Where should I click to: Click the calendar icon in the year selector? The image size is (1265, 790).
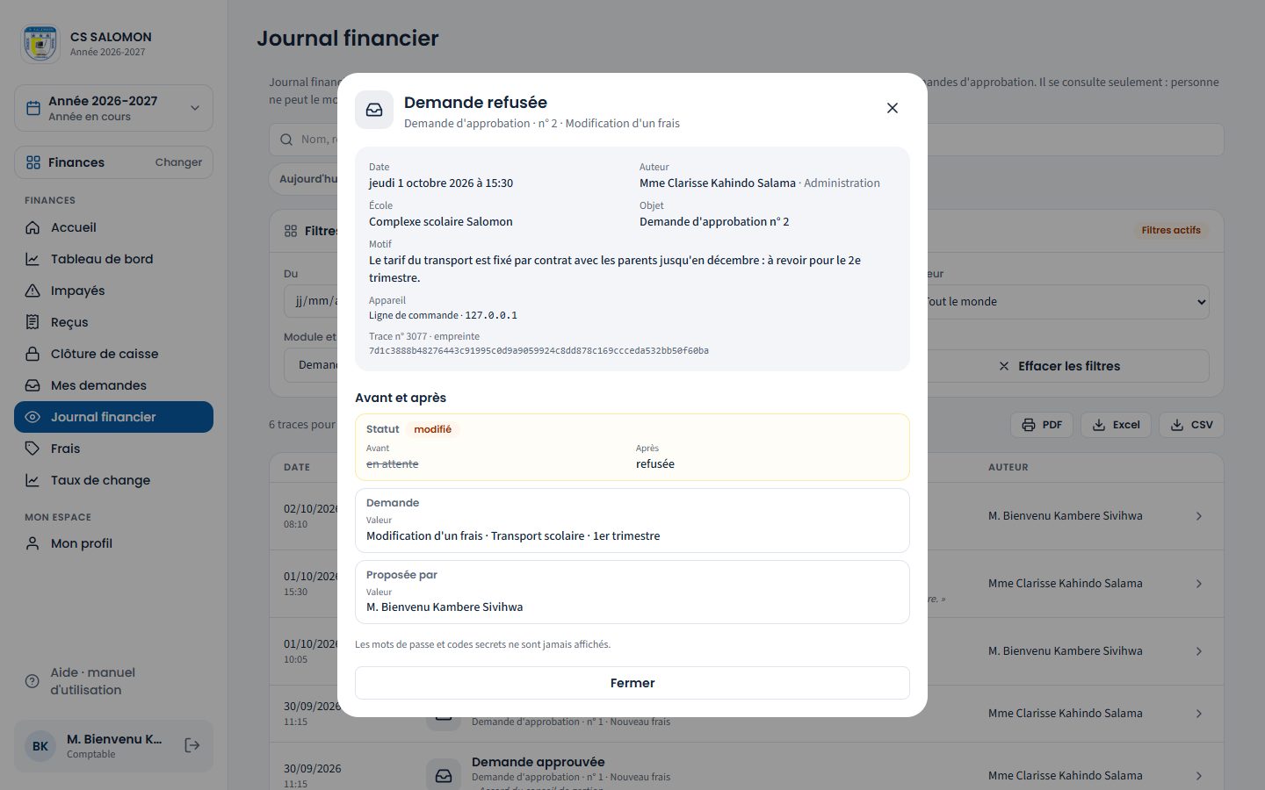click(x=33, y=108)
